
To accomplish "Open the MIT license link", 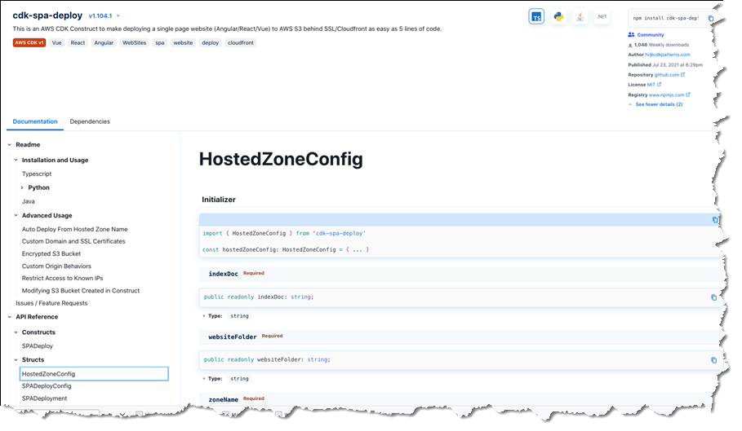I will point(654,85).
